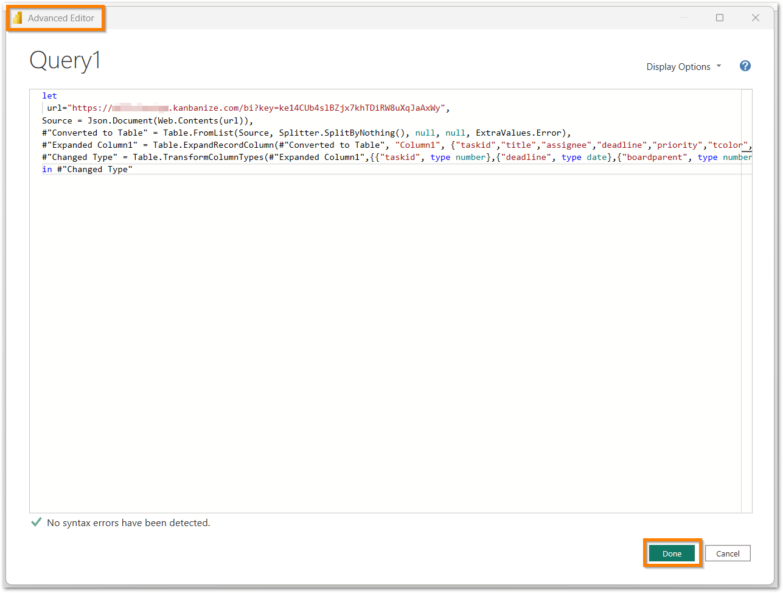The height and width of the screenshot is (593, 783).
Task: Click the 'Source = Json.Document' line
Action: click(147, 120)
